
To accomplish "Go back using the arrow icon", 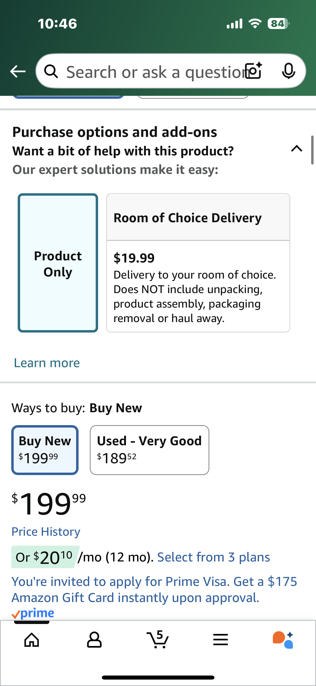I will pyautogui.click(x=17, y=71).
